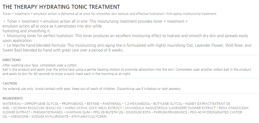The width and height of the screenshot is (259, 123).
Task: Click the 'For external use only' warning text
Action: 92,89
